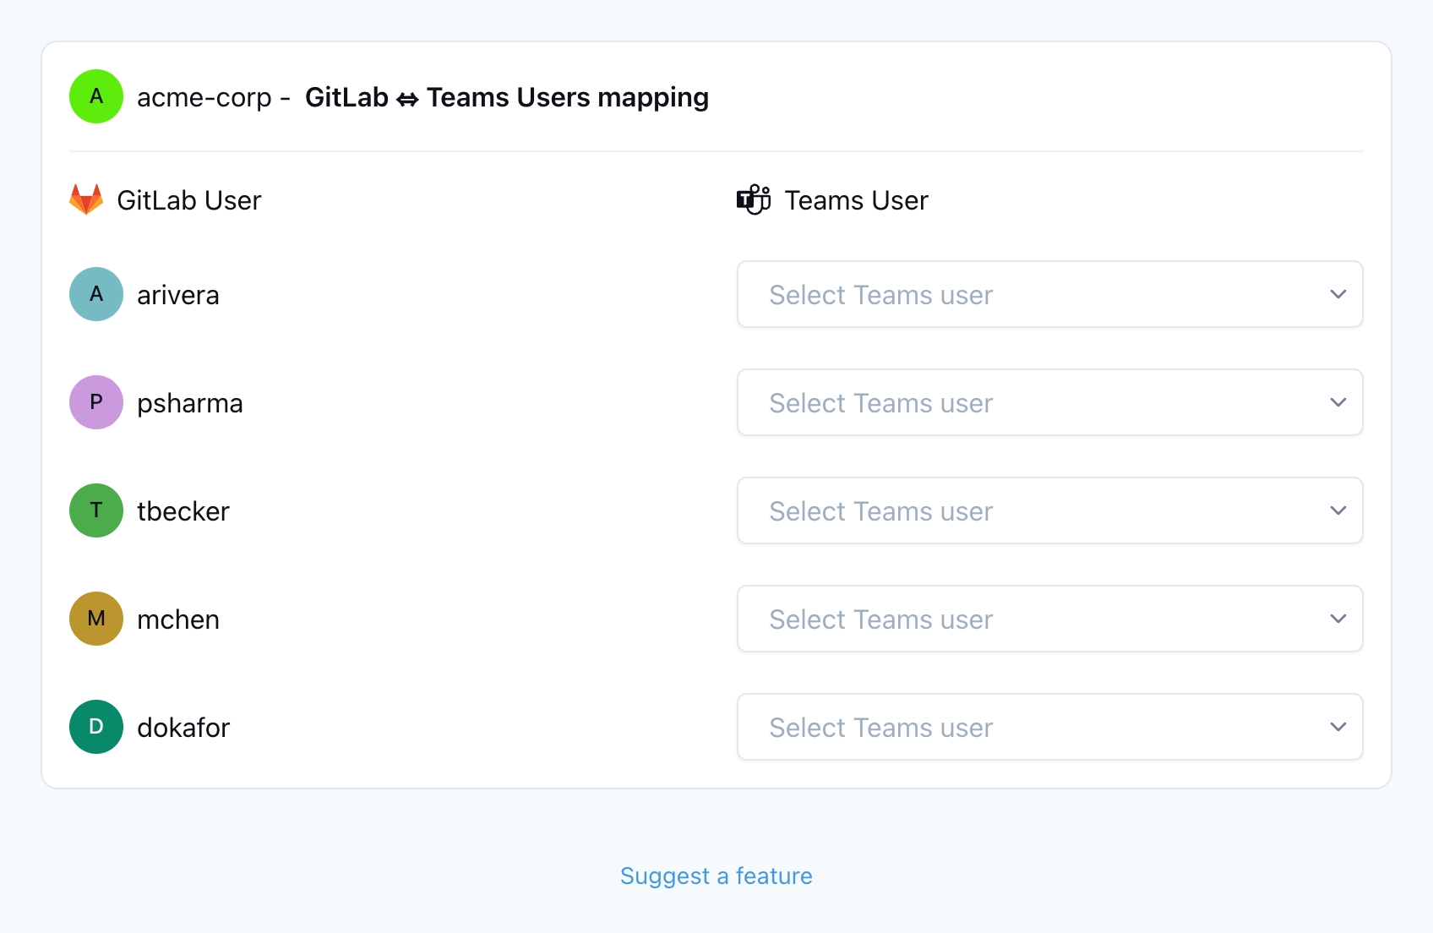
Task: Click tbecker's green avatar
Action: pyautogui.click(x=96, y=510)
